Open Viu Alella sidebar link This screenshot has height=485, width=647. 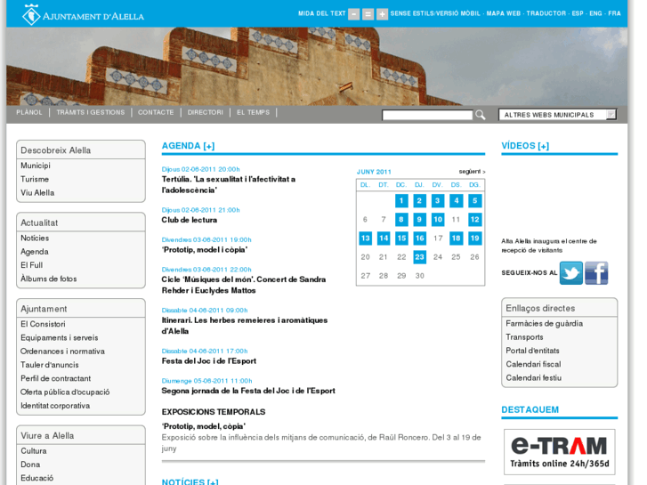click(x=37, y=193)
